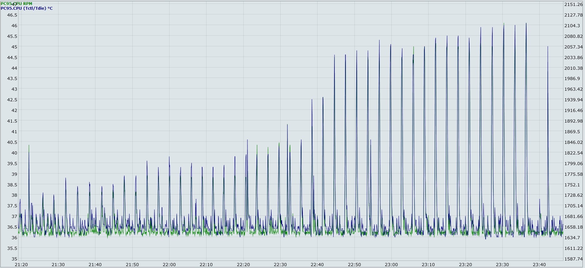Click the 1799.06 RPM axis label
Image resolution: width=585 pixels, height=268 pixels.
point(573,164)
